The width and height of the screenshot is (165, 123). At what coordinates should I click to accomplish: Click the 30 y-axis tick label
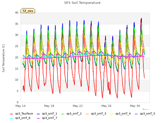coord(16,35)
